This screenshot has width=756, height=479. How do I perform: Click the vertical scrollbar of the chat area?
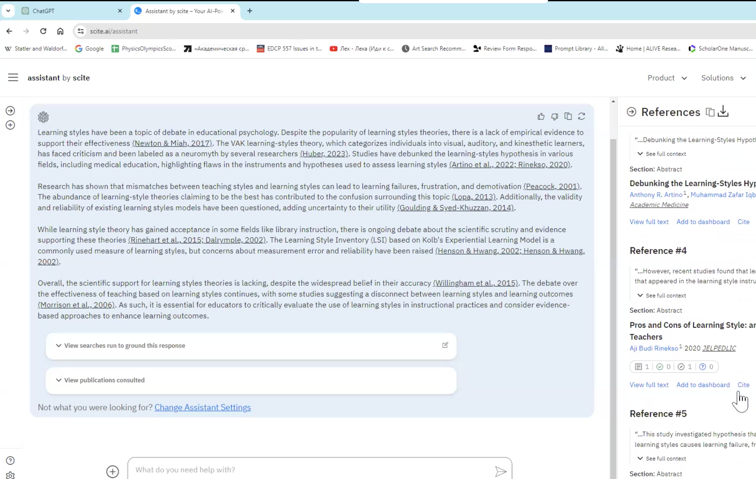click(x=613, y=284)
